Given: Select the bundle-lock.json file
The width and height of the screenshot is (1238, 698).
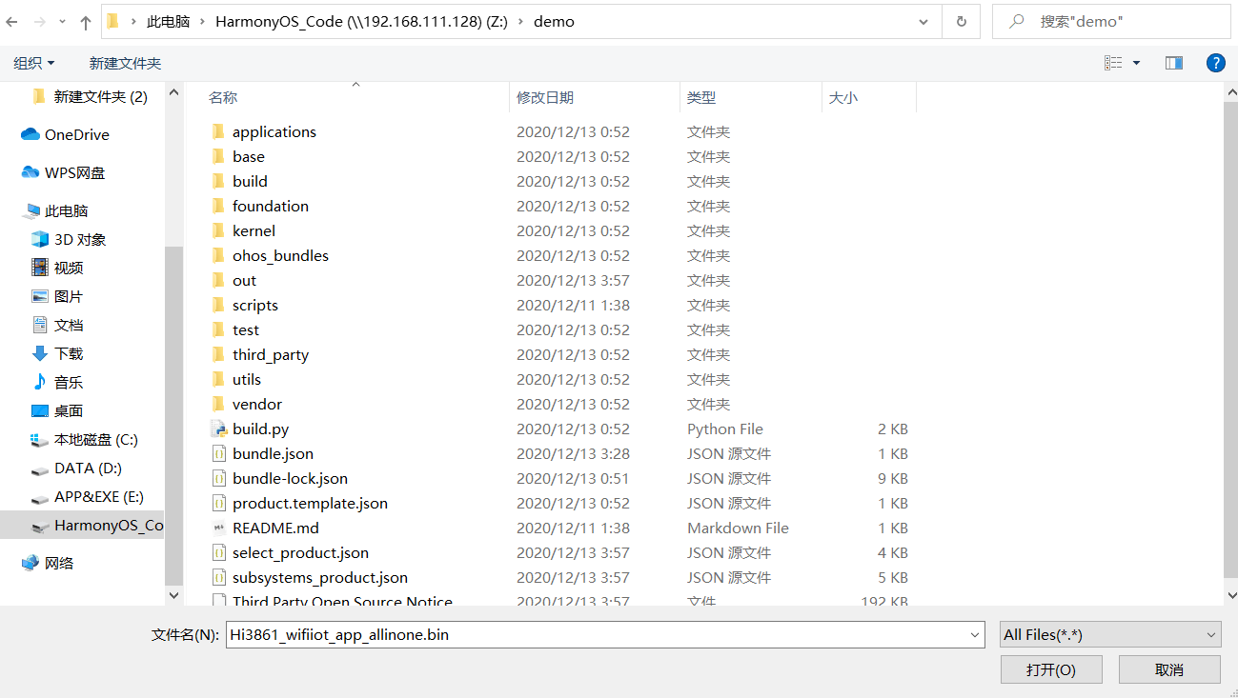Looking at the screenshot, I should [x=290, y=479].
